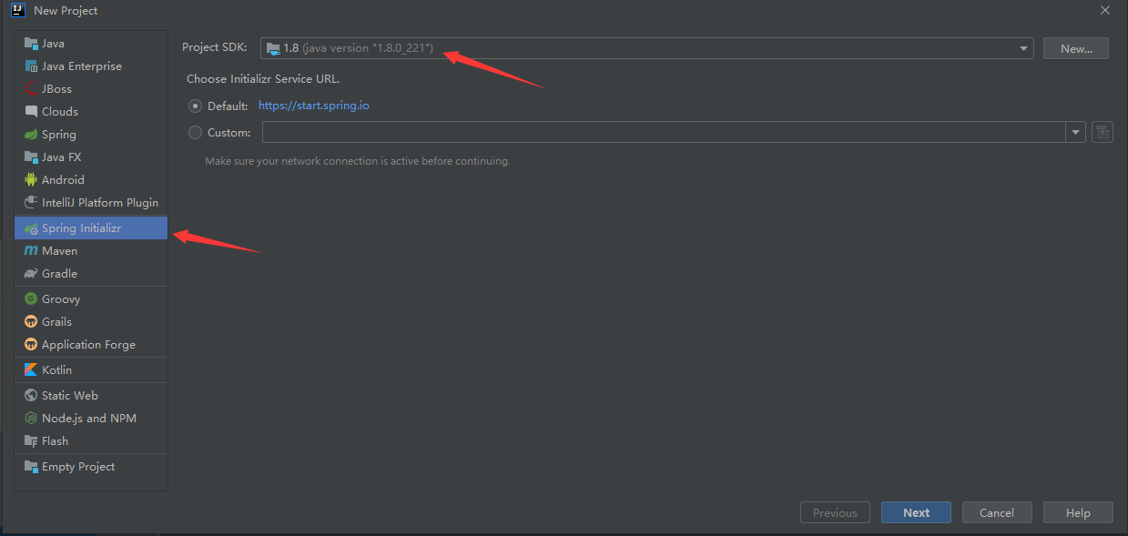Select the Maven icon
This screenshot has height=536, width=1128.
[31, 251]
